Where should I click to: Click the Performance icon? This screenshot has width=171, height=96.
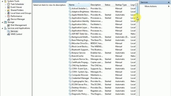pos(9,16)
